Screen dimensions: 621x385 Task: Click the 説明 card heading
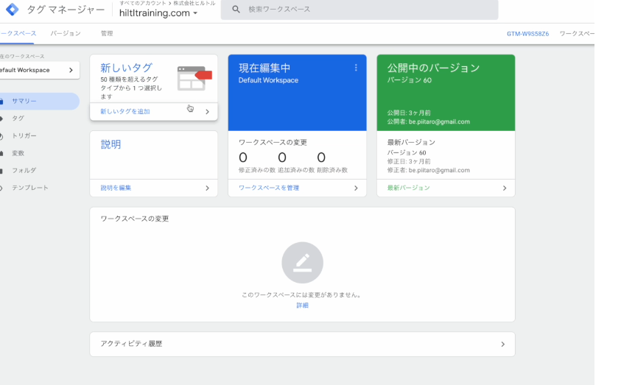110,144
